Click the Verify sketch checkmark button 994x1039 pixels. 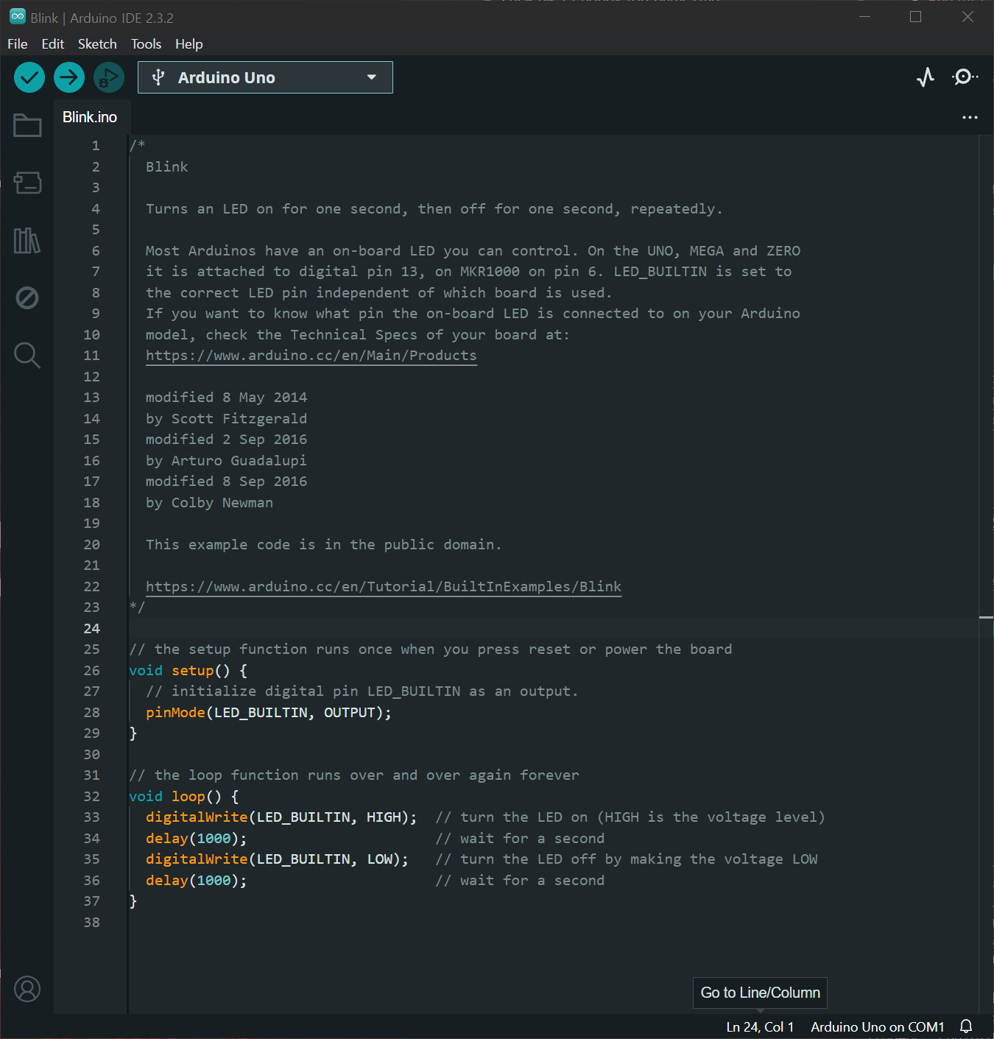29,77
